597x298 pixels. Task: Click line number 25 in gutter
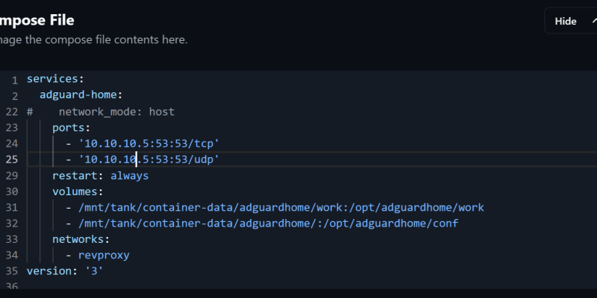point(11,159)
